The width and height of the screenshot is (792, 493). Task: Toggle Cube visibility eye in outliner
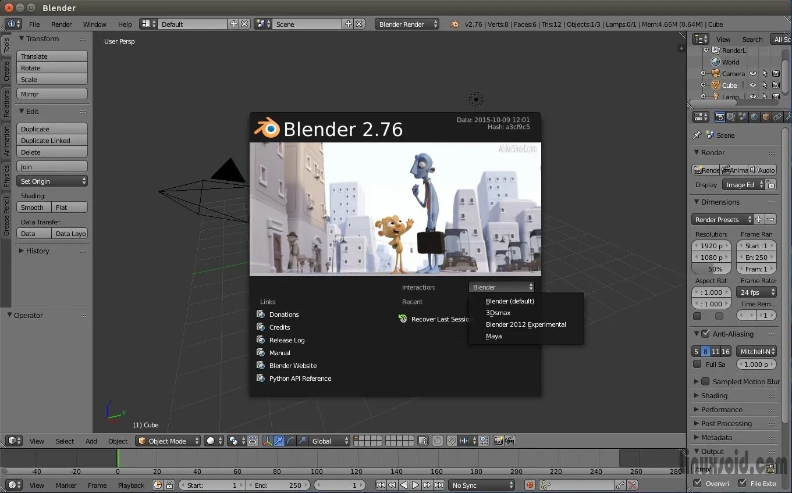click(752, 85)
